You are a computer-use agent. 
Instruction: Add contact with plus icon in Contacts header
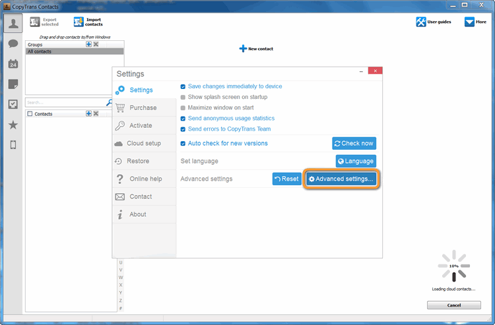(x=88, y=113)
